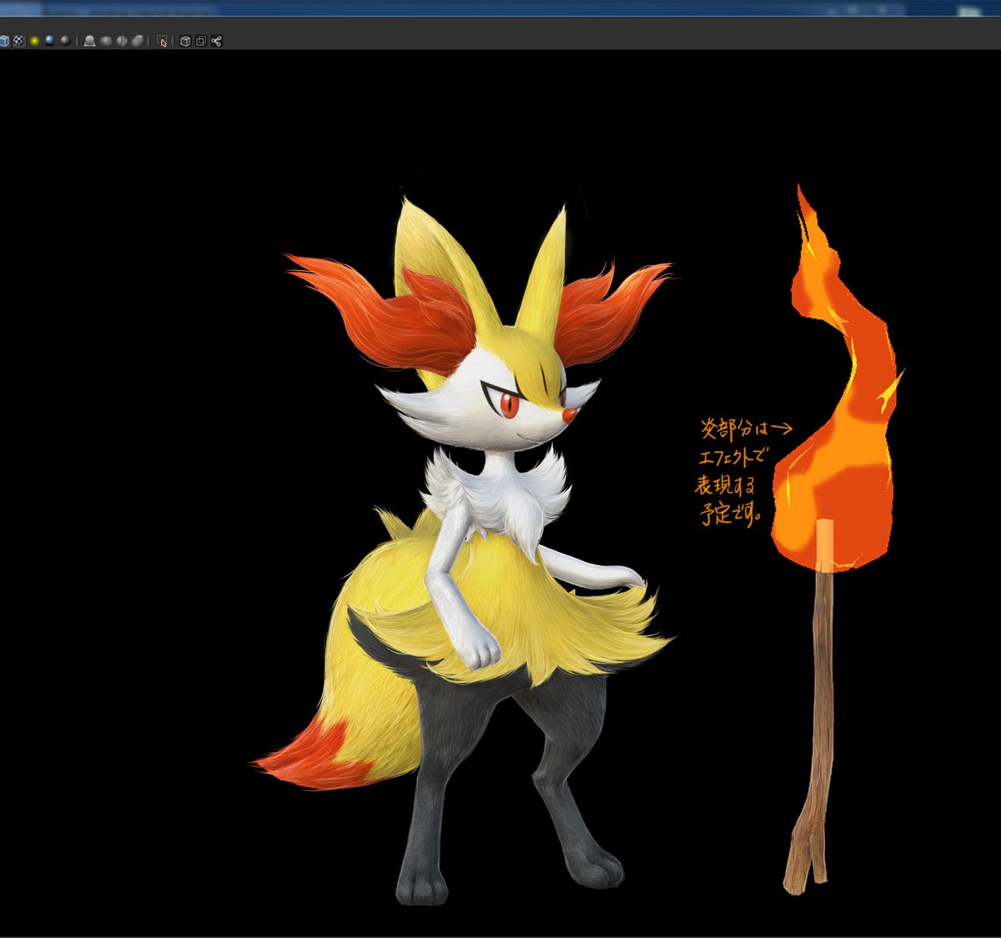The height and width of the screenshot is (938, 1001).
Task: Click the half-split sphere icon
Action: pos(122,41)
